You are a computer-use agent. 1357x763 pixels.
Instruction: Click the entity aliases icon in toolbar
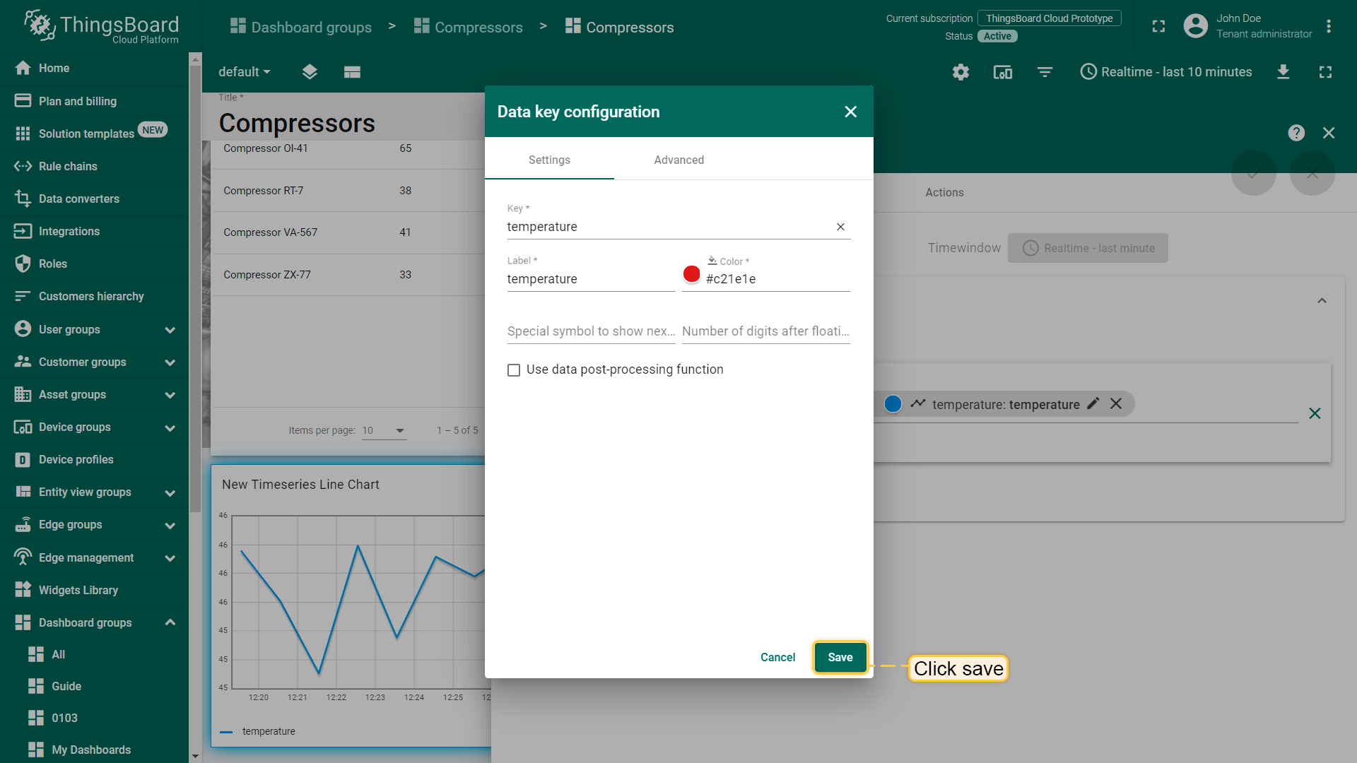point(1003,72)
